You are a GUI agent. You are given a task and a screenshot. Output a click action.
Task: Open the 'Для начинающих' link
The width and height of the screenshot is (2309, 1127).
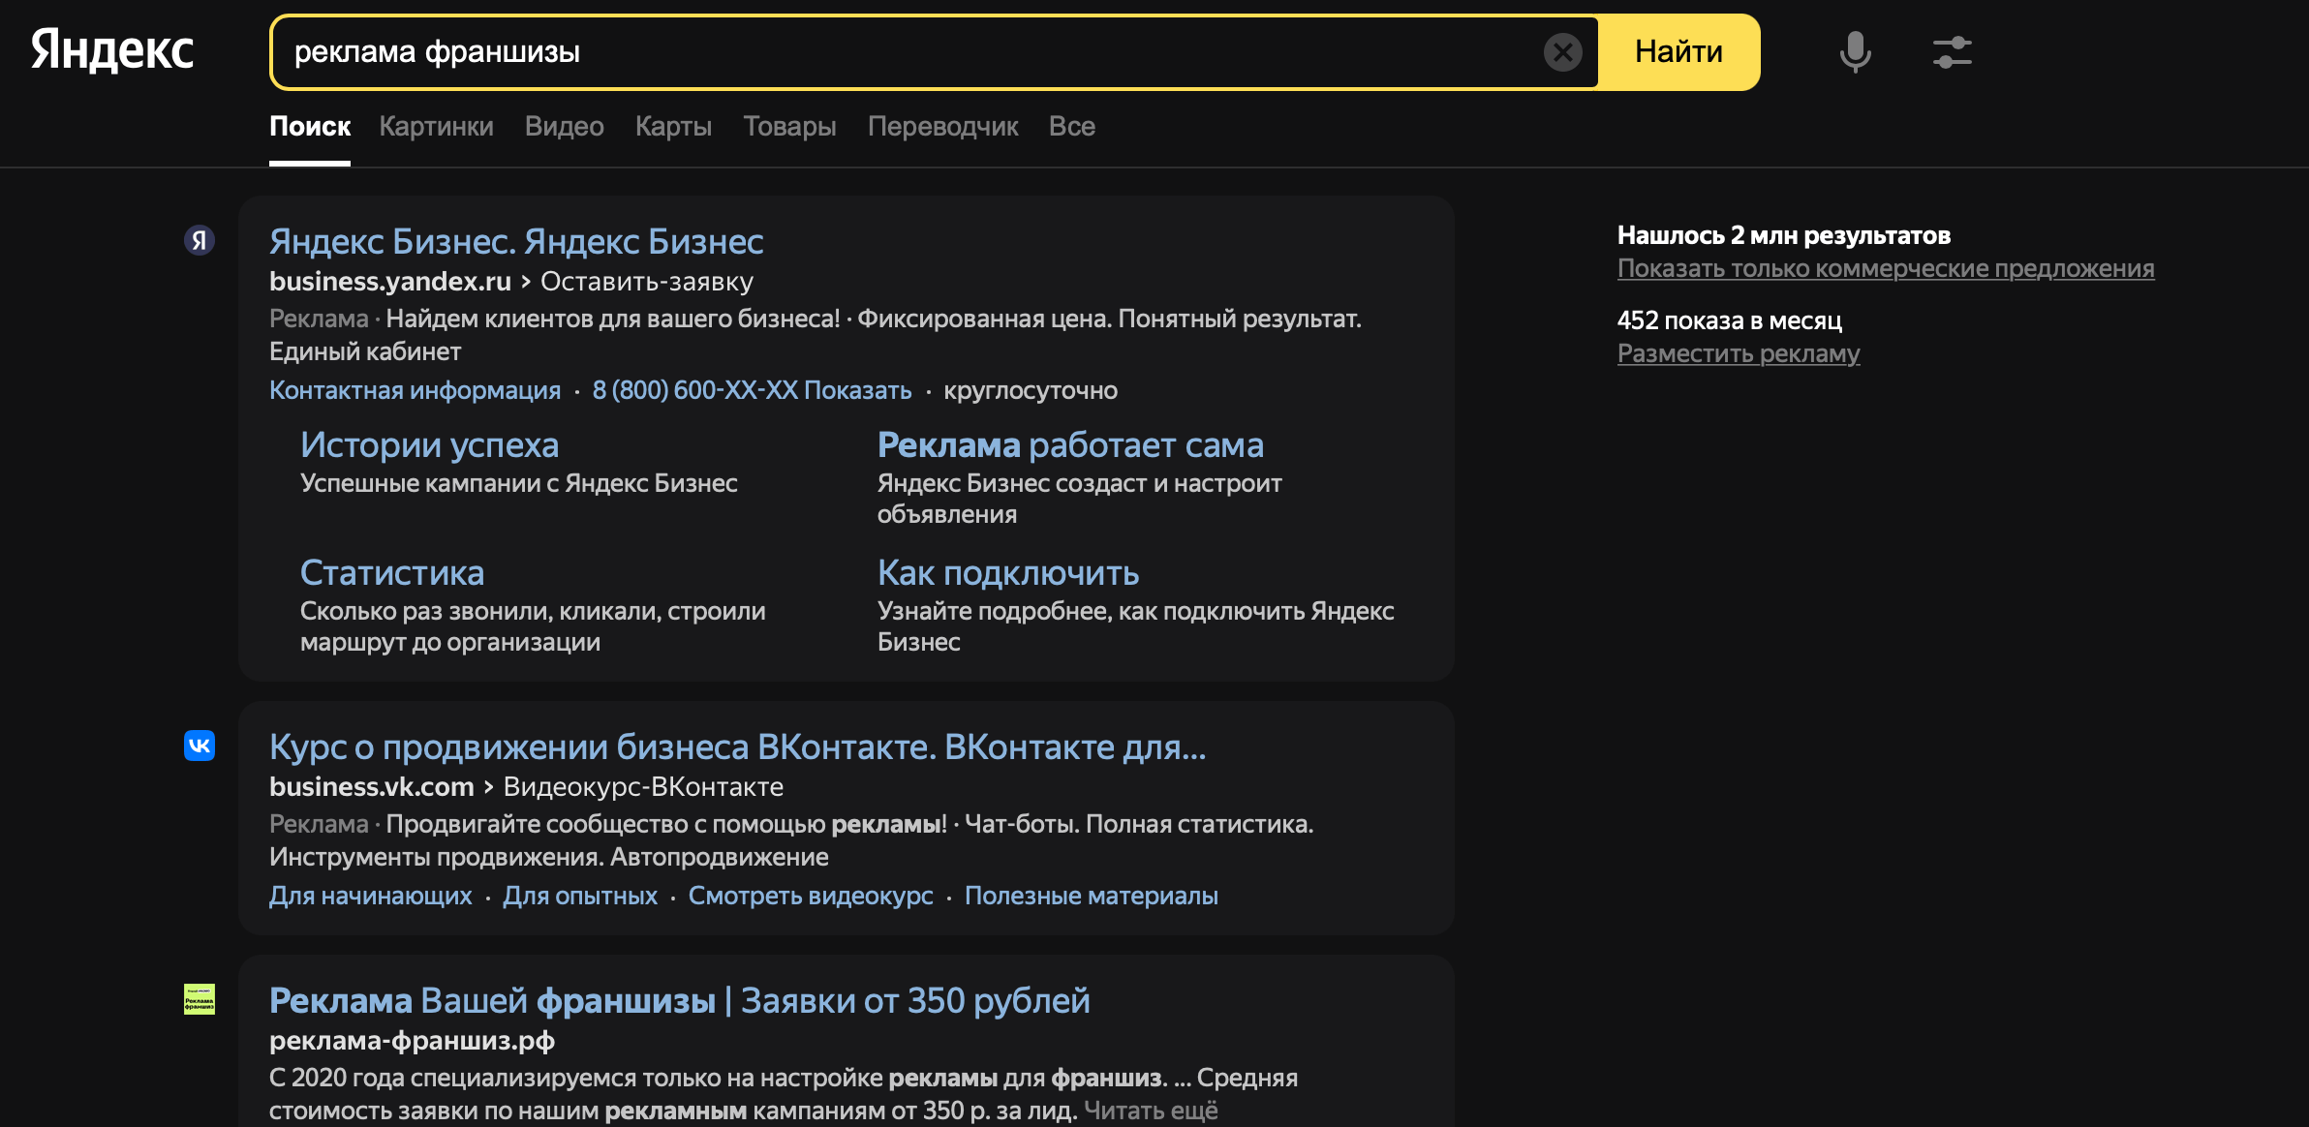click(370, 897)
